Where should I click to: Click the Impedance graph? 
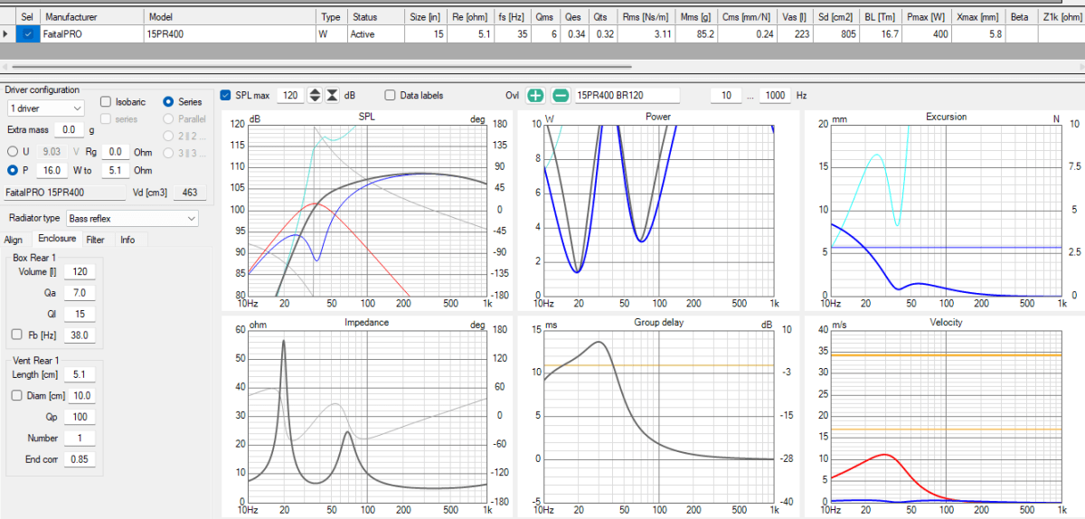point(368,415)
